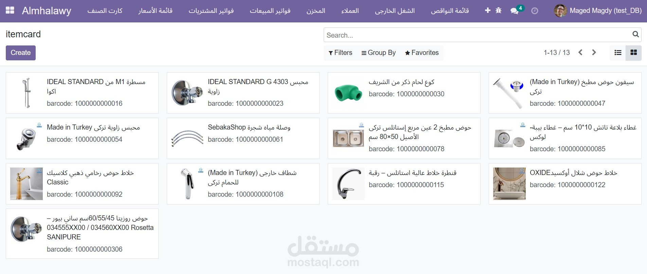Open IDEAL STANDARD G 4303 card title

(258, 86)
